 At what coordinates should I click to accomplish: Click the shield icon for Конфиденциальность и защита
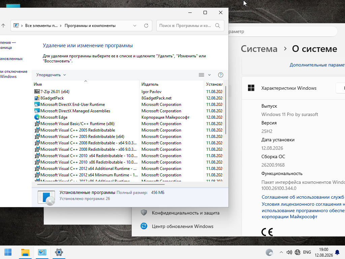tap(144, 213)
